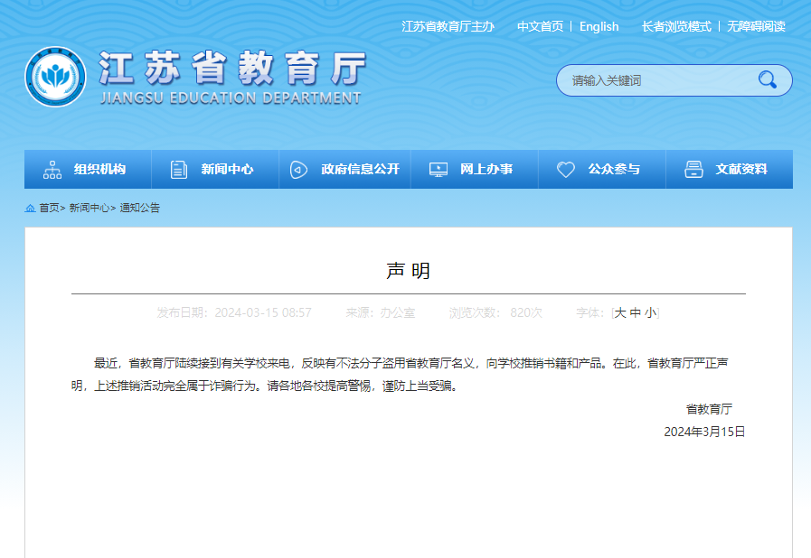Select 大 to enlarge article font

click(x=618, y=311)
